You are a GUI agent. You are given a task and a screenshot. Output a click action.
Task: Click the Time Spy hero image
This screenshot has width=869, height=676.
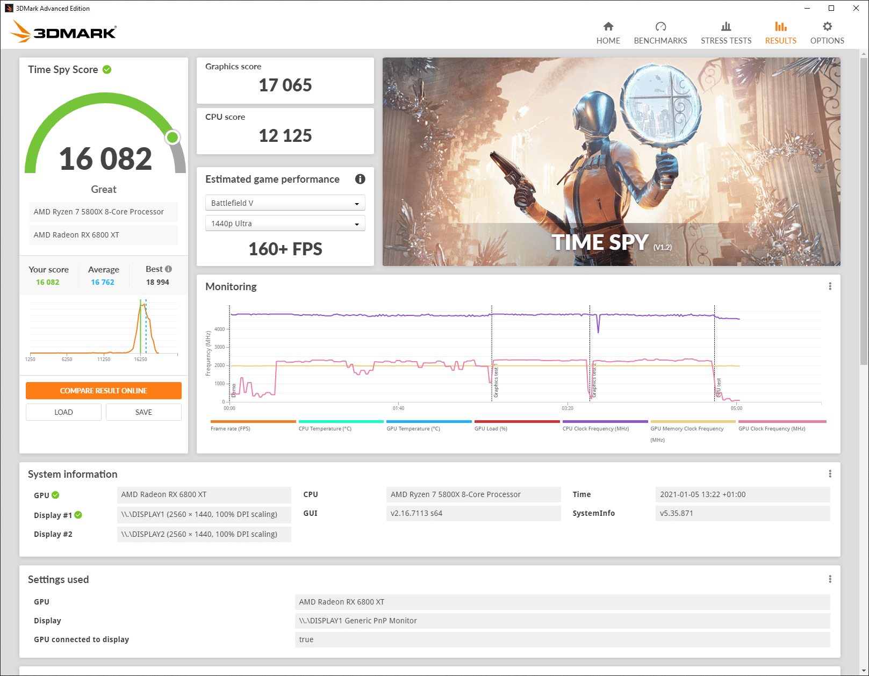612,162
